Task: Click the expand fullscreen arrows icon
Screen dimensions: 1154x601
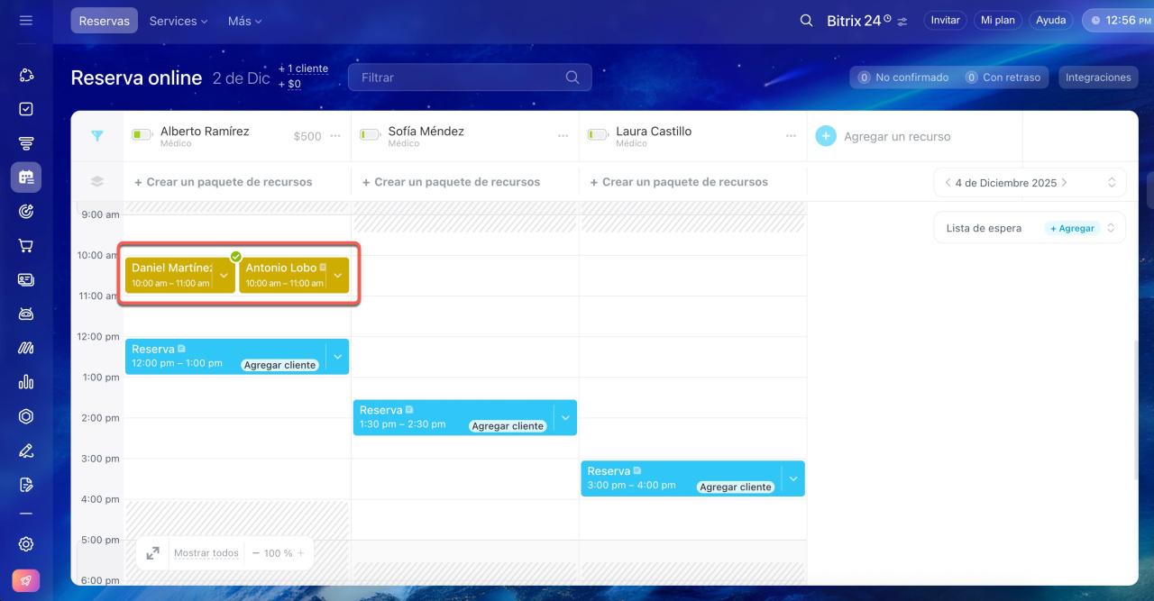Action: click(x=153, y=553)
